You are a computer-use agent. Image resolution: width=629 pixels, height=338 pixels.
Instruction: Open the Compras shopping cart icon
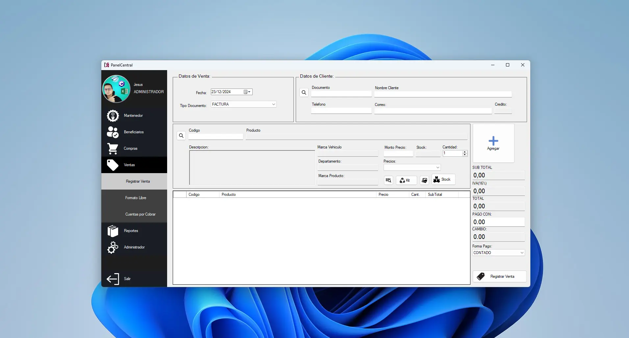coord(113,148)
